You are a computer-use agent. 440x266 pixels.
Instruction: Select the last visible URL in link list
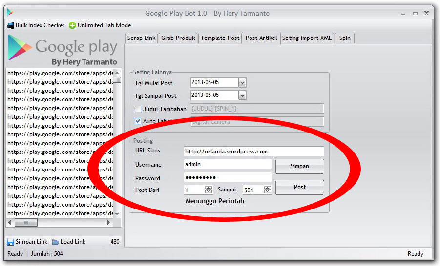[60, 213]
